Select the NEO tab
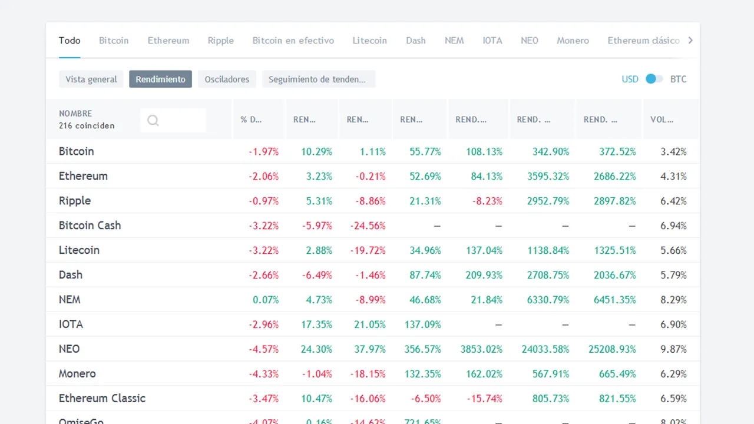Image resolution: width=754 pixels, height=424 pixels. coord(530,41)
